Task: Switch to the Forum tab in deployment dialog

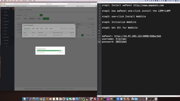Action: 42,29
